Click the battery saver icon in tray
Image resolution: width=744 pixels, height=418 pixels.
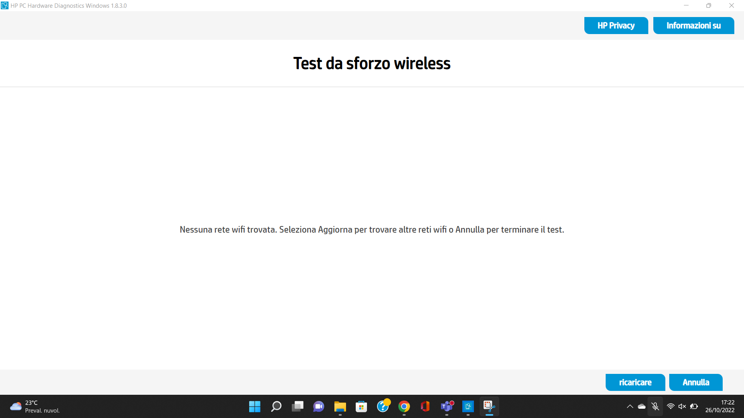[x=695, y=406]
